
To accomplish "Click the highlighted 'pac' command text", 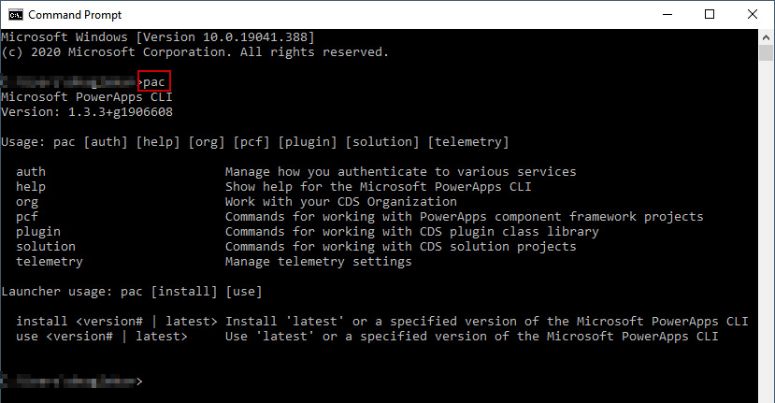I will click(x=154, y=82).
